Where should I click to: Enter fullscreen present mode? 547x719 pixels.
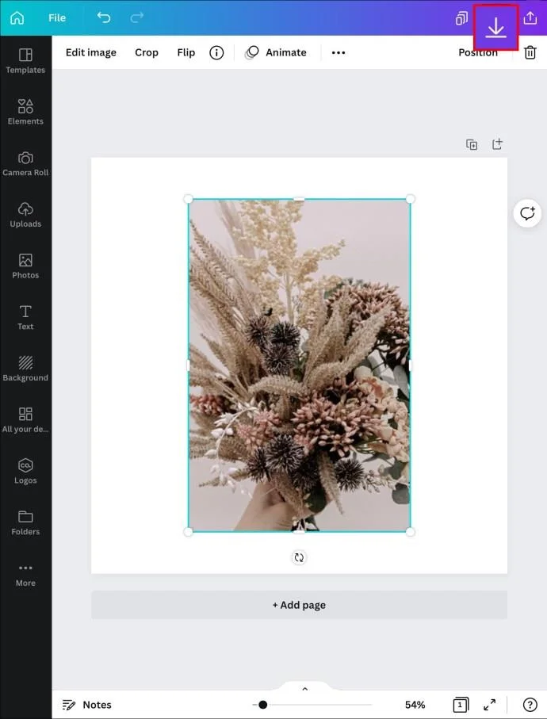tap(490, 705)
